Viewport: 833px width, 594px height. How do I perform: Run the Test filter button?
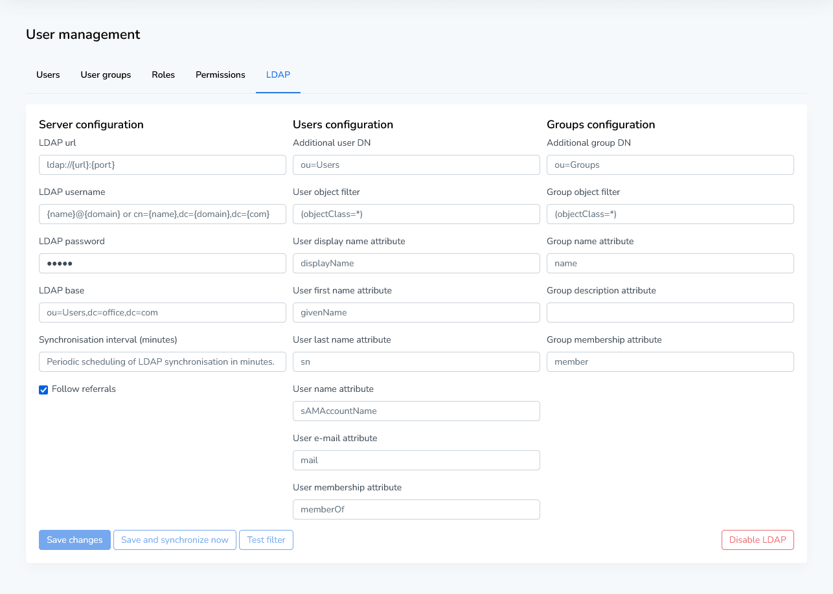pos(266,540)
